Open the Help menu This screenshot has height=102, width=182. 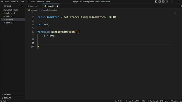click(x=48, y=1)
